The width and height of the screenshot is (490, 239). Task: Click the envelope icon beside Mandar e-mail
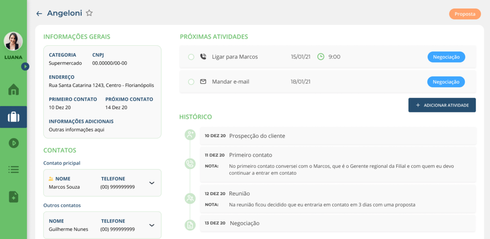coord(203,82)
